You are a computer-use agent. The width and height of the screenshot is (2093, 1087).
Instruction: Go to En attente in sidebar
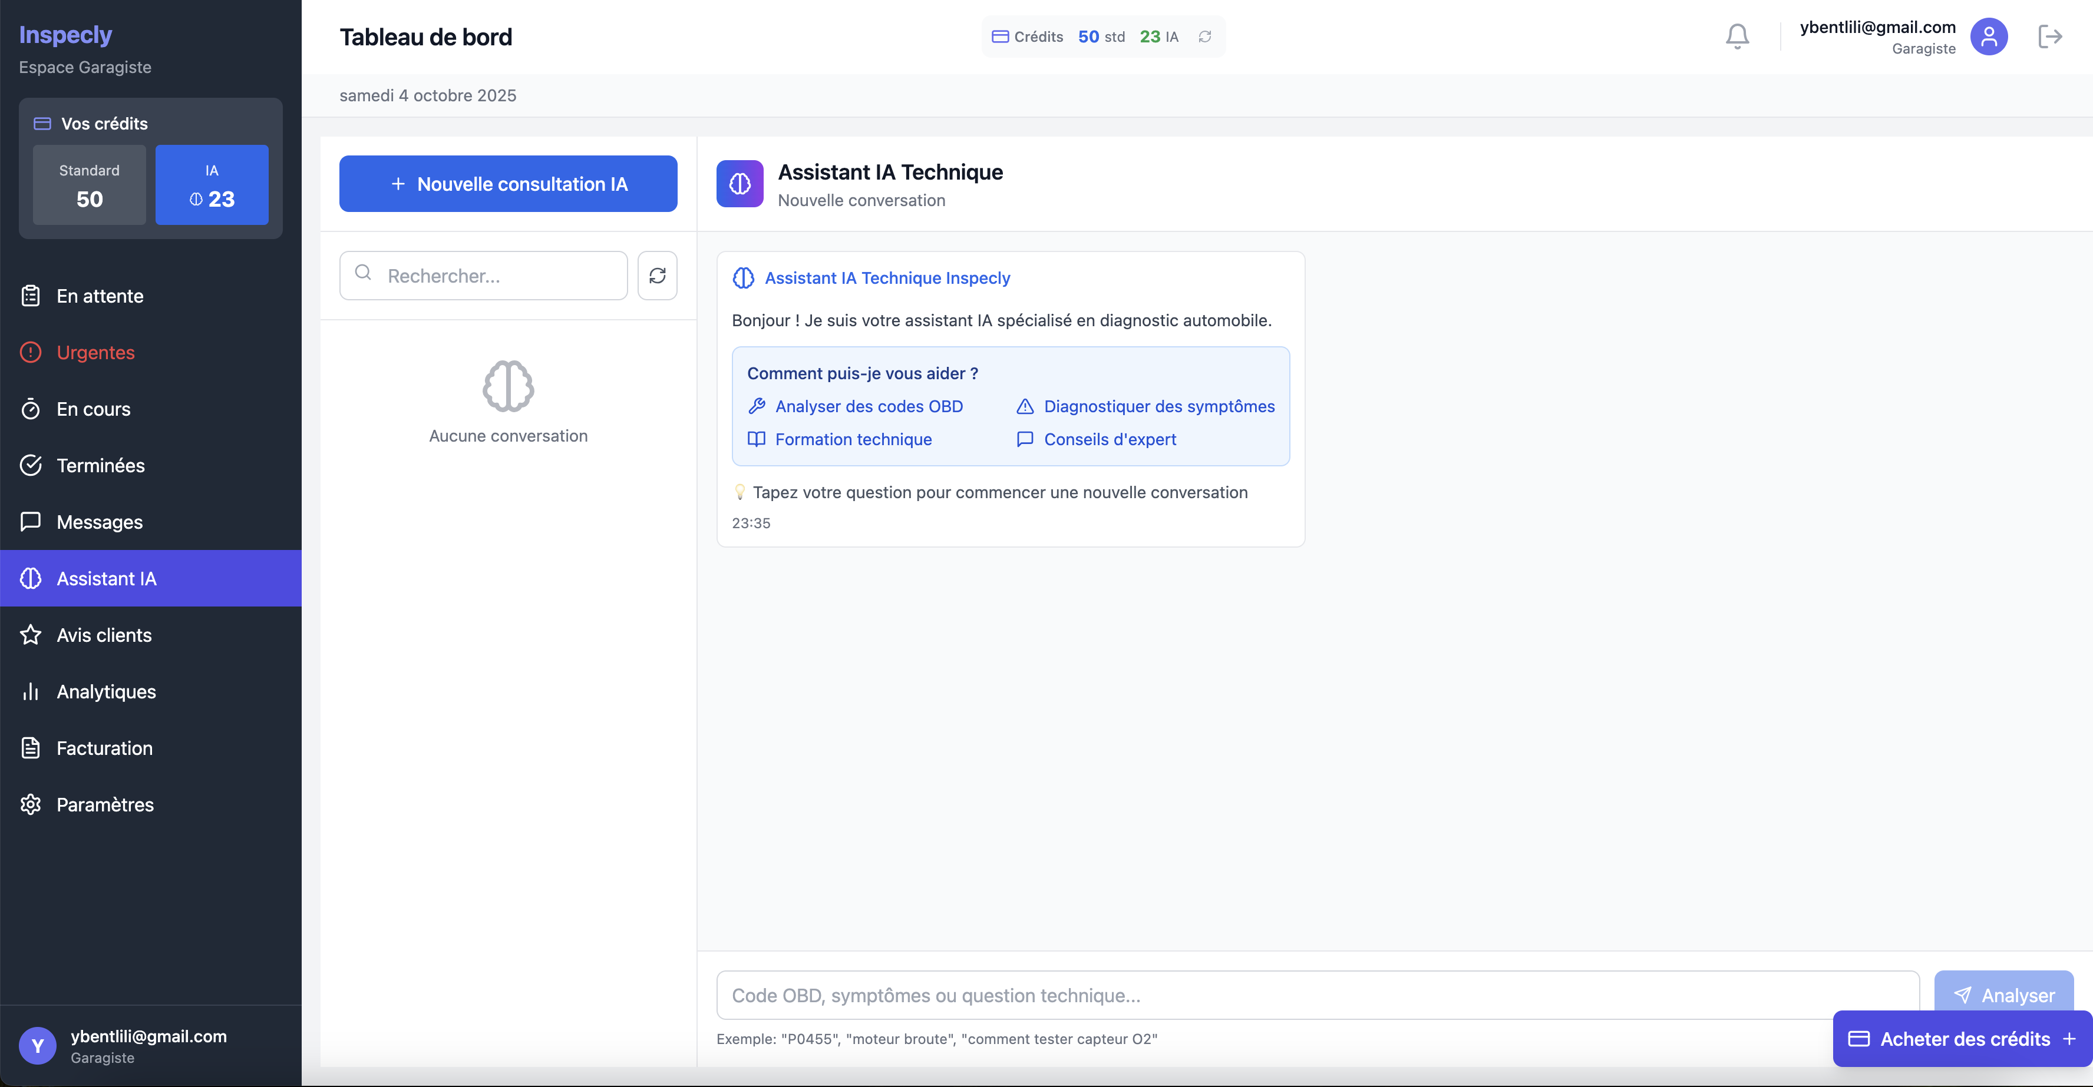coord(99,296)
